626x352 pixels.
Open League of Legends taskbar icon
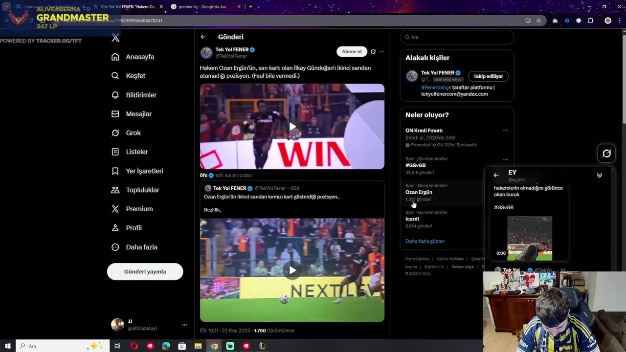[x=262, y=346]
